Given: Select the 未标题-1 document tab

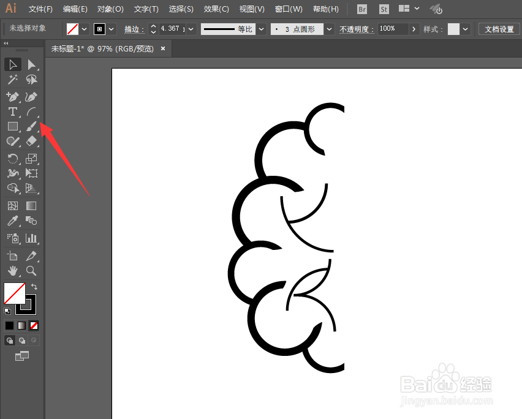Looking at the screenshot, I should [104, 48].
